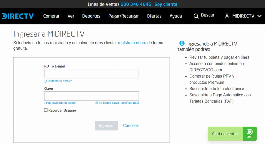Click the Soy cliente link
The width and height of the screenshot is (265, 144).
click(166, 4)
